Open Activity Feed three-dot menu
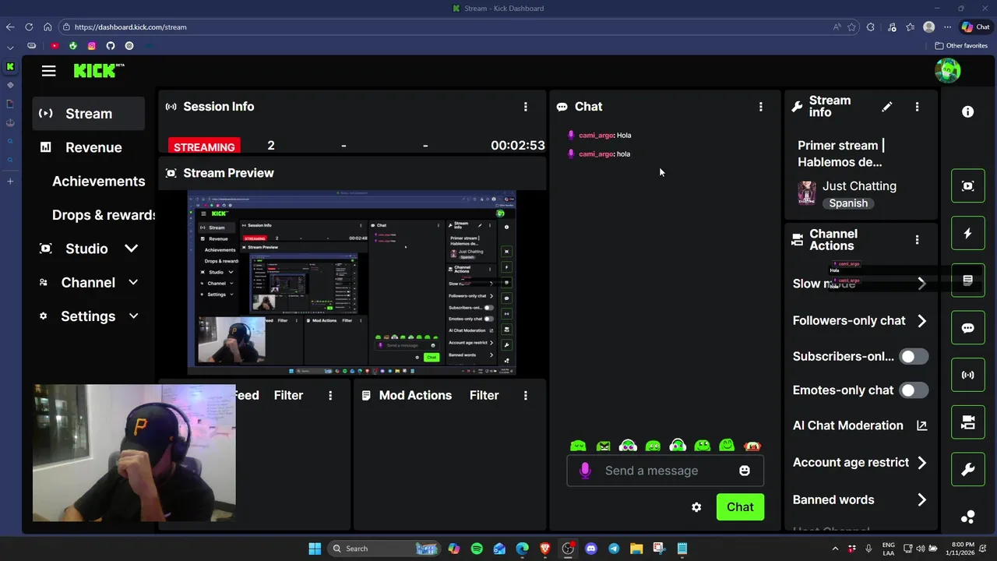The image size is (997, 561). [x=330, y=396]
